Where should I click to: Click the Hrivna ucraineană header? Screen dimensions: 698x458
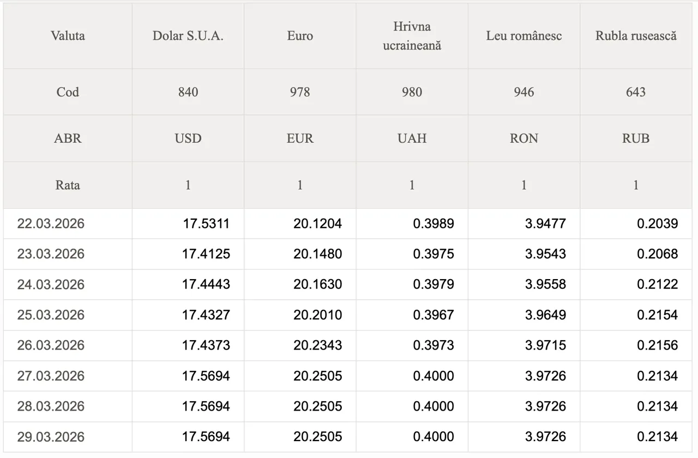point(412,36)
